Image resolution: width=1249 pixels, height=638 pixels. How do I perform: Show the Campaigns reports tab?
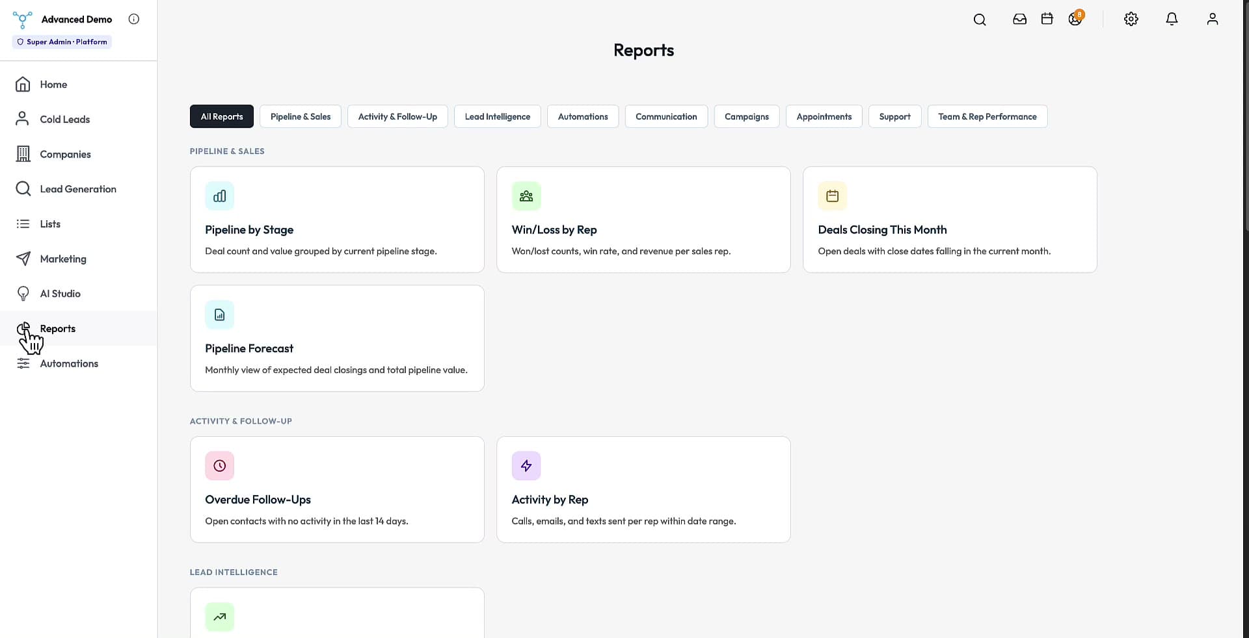tap(747, 116)
